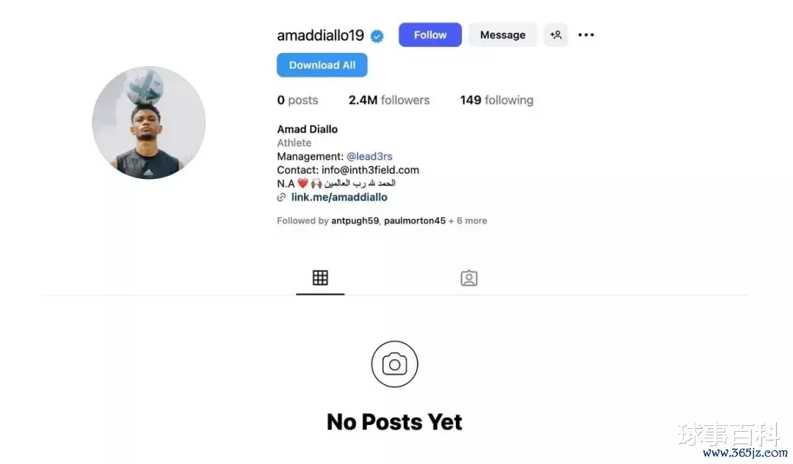
Task: Click the 0 posts counter
Action: point(297,100)
